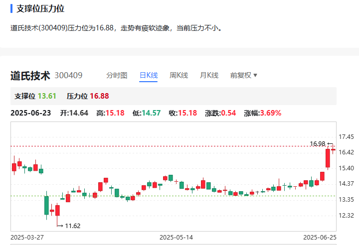The image size is (359, 245).
Task: Open the 周K线 tab
Action: click(x=179, y=75)
